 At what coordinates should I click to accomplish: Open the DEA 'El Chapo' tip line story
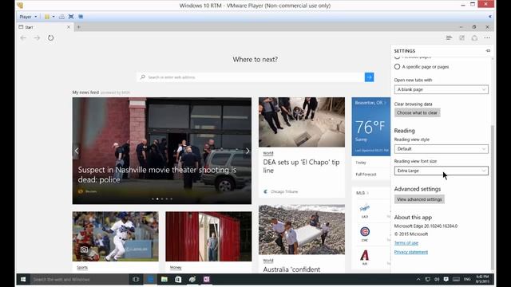(x=302, y=167)
